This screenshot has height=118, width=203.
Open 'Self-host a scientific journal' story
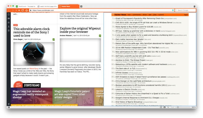pos(133,56)
